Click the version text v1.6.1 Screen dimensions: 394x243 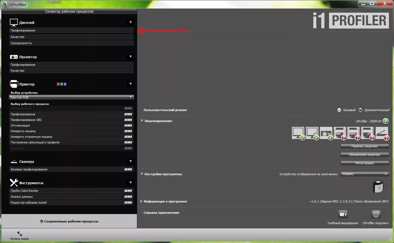(314, 201)
